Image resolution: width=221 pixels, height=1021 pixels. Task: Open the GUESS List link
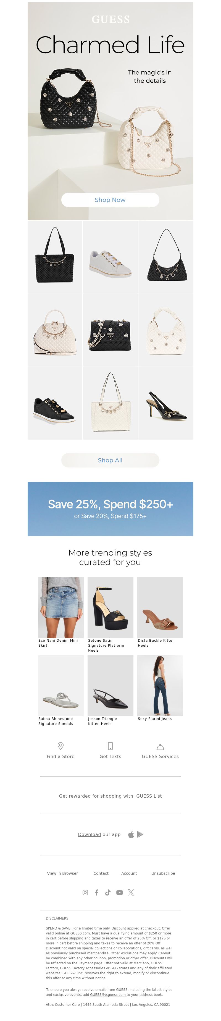click(x=149, y=796)
